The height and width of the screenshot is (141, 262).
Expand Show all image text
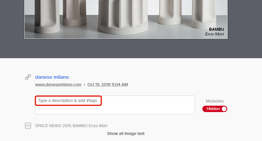(126, 133)
